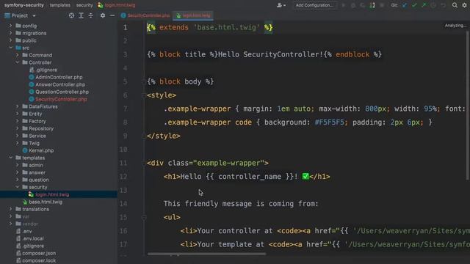
Task: Click the Git rollback undo icon
Action: (x=443, y=5)
